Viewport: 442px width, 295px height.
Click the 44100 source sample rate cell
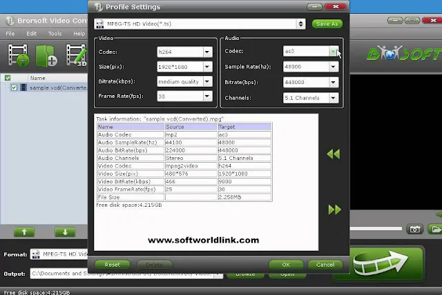(191, 142)
